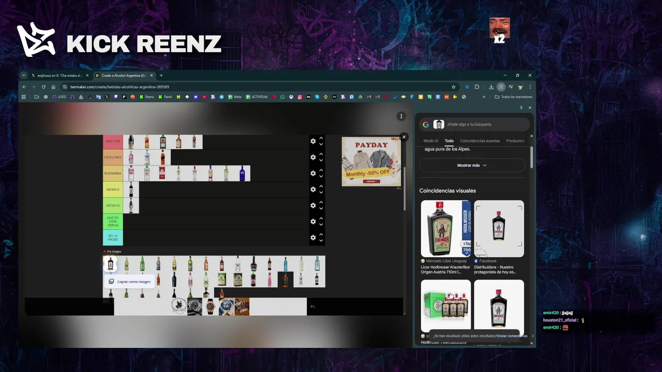Open settings gear for NEFASTA row
Image resolution: width=662 pixels, height=372 pixels.
click(313, 205)
